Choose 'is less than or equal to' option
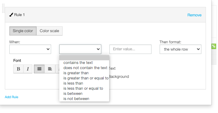Image resolution: width=218 pixels, height=113 pixels. (84, 88)
